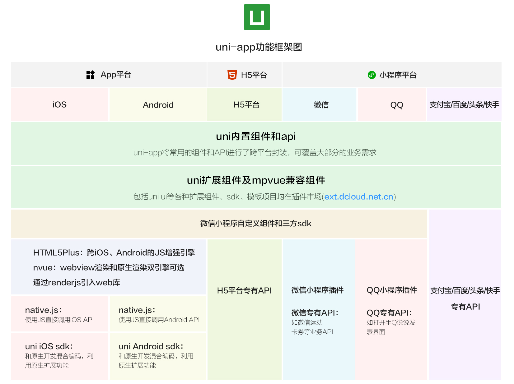Viewport: 514px width, 384px height.
Task: Select the Android platform cell
Action: point(158,104)
